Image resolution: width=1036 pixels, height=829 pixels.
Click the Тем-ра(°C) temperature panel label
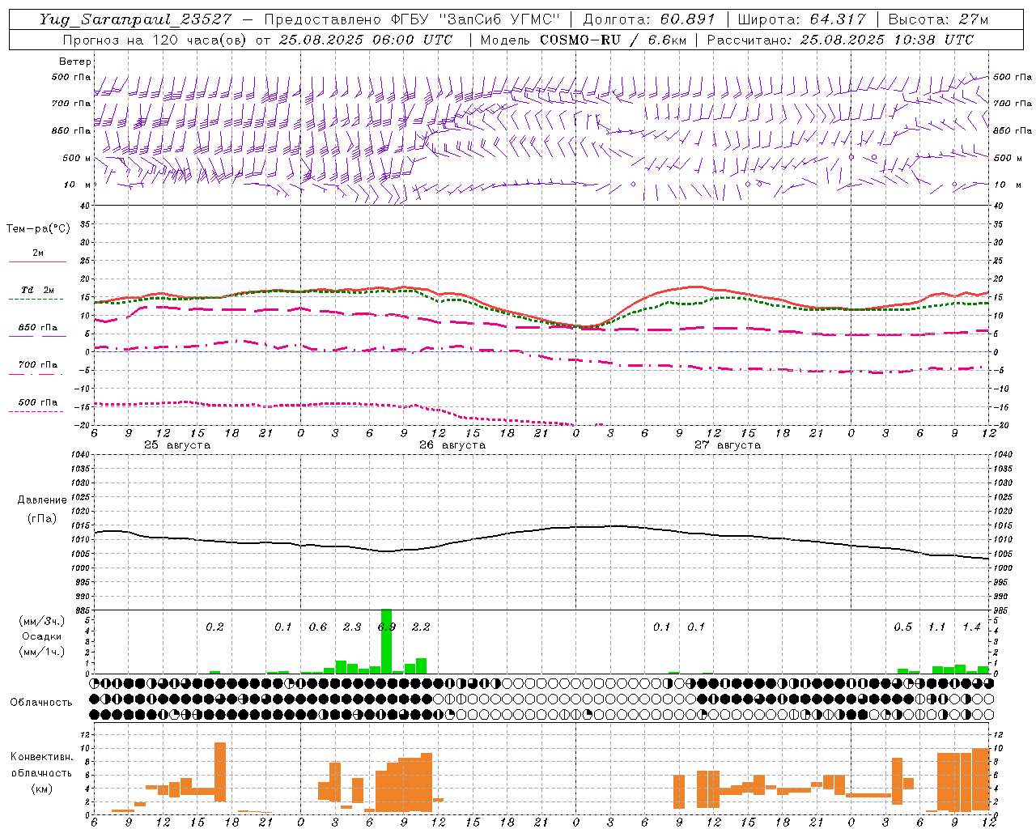click(38, 229)
